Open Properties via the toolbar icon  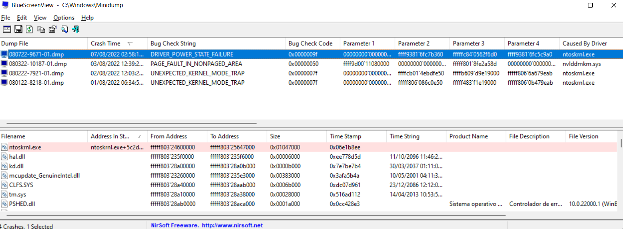52,29
